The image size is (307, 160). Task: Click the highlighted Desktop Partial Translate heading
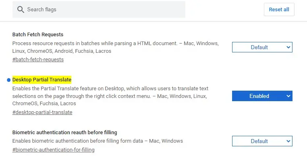click(x=42, y=80)
